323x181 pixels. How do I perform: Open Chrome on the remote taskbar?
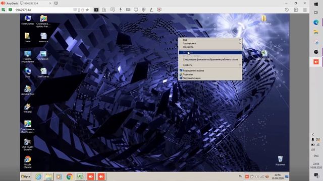click(x=70, y=176)
